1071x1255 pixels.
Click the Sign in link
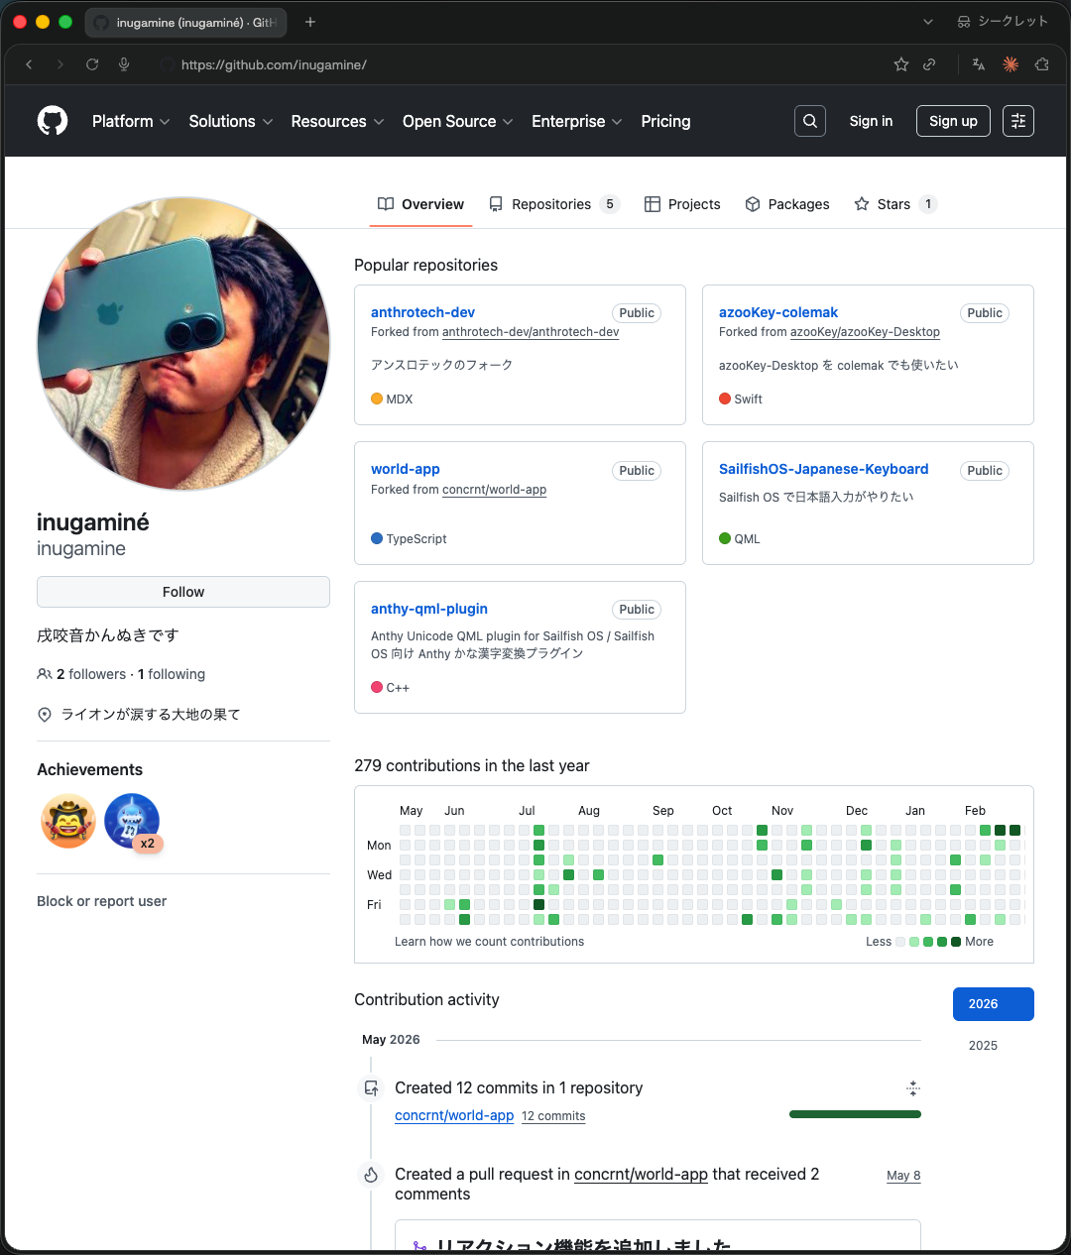pos(871,121)
